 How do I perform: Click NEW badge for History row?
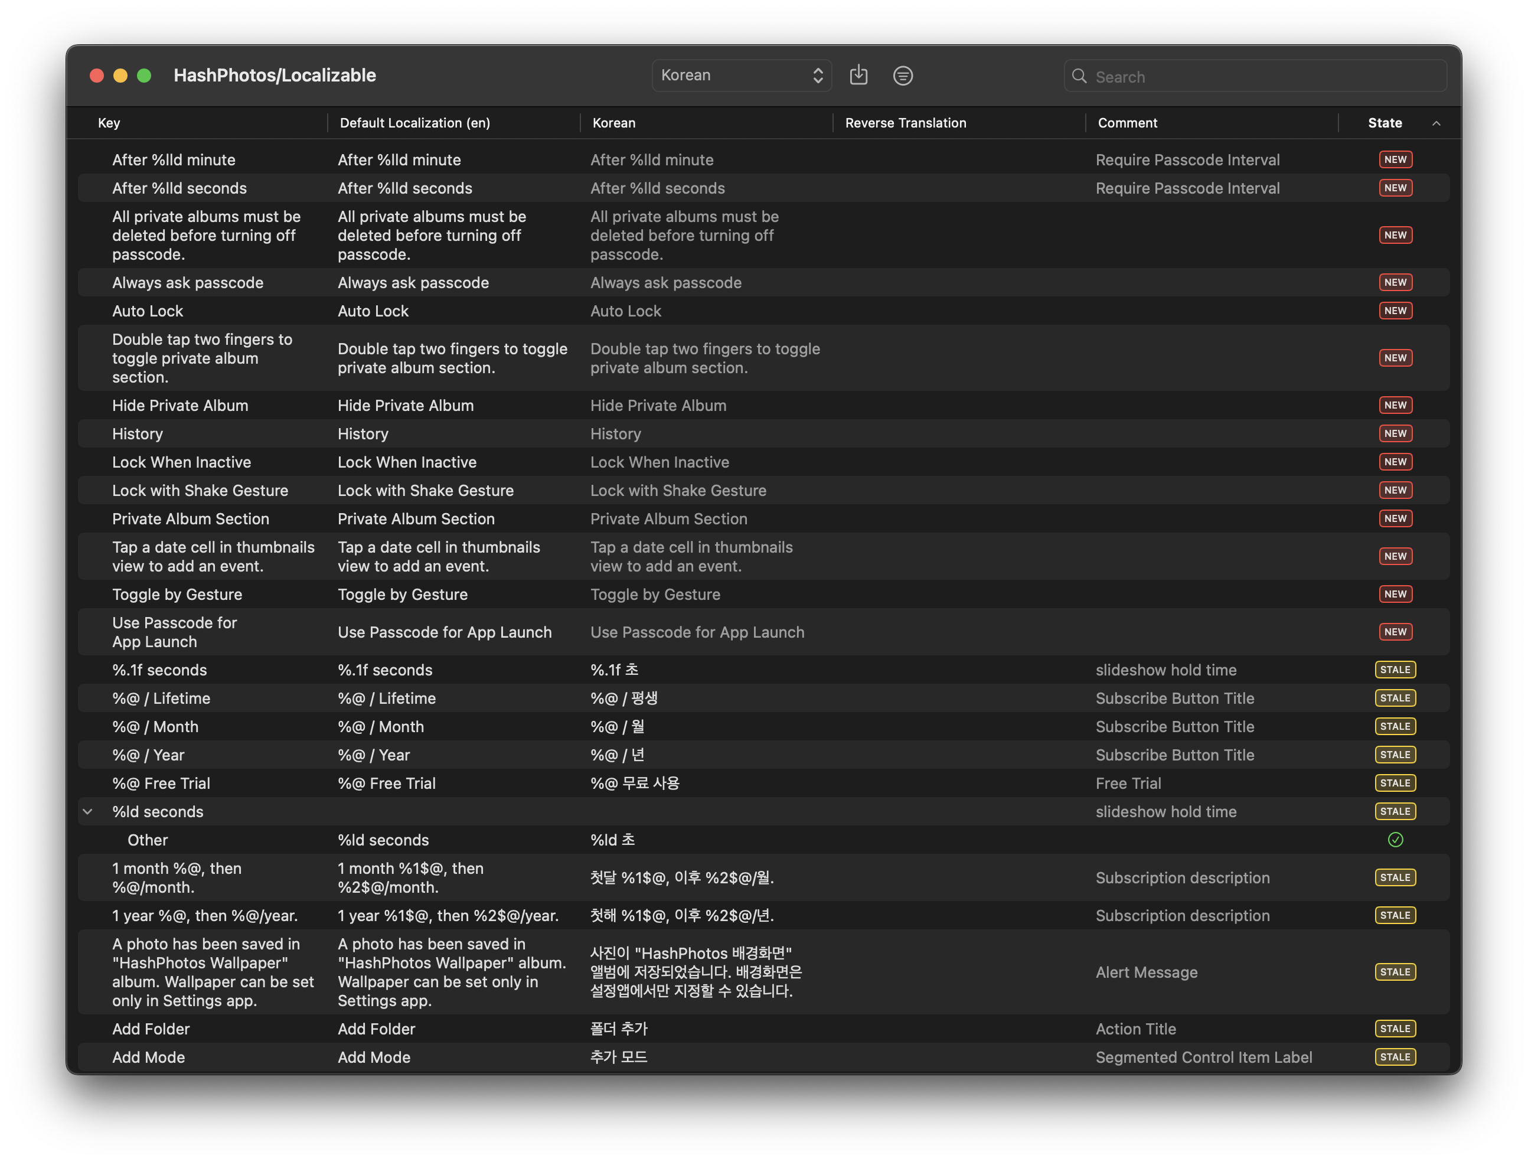tap(1395, 433)
